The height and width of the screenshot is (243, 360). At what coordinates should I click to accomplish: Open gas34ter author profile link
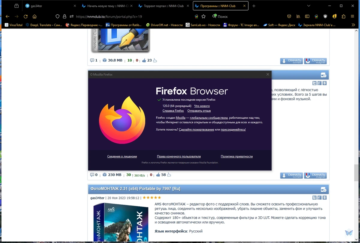(97, 198)
